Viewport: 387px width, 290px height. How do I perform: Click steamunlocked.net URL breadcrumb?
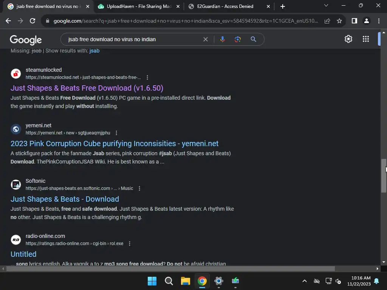point(83,77)
